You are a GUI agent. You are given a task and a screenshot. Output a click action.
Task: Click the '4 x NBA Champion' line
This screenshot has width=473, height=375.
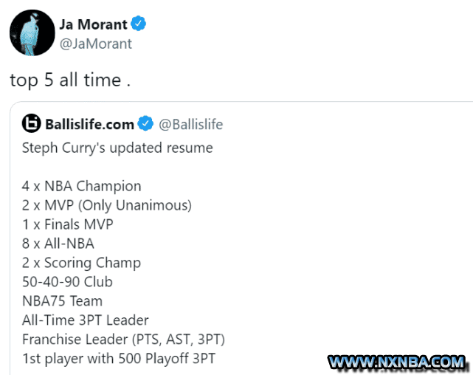pyautogui.click(x=81, y=186)
